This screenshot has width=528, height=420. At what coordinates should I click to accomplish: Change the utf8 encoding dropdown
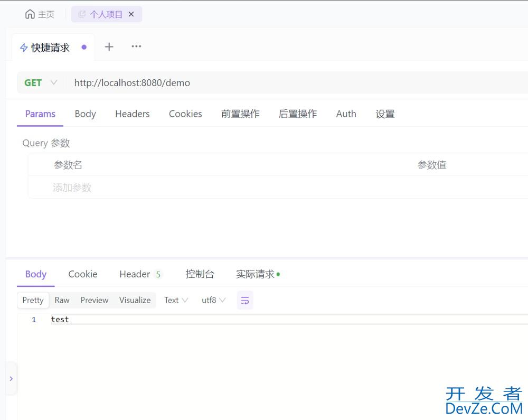213,300
